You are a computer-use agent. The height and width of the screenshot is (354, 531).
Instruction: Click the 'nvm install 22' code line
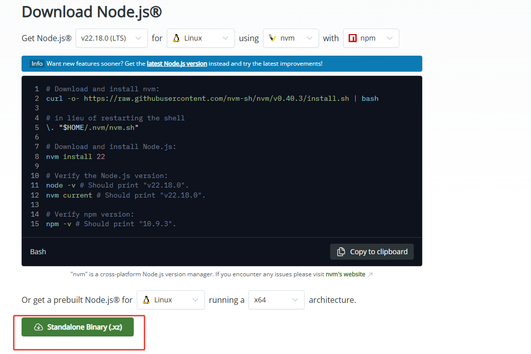[x=76, y=156]
